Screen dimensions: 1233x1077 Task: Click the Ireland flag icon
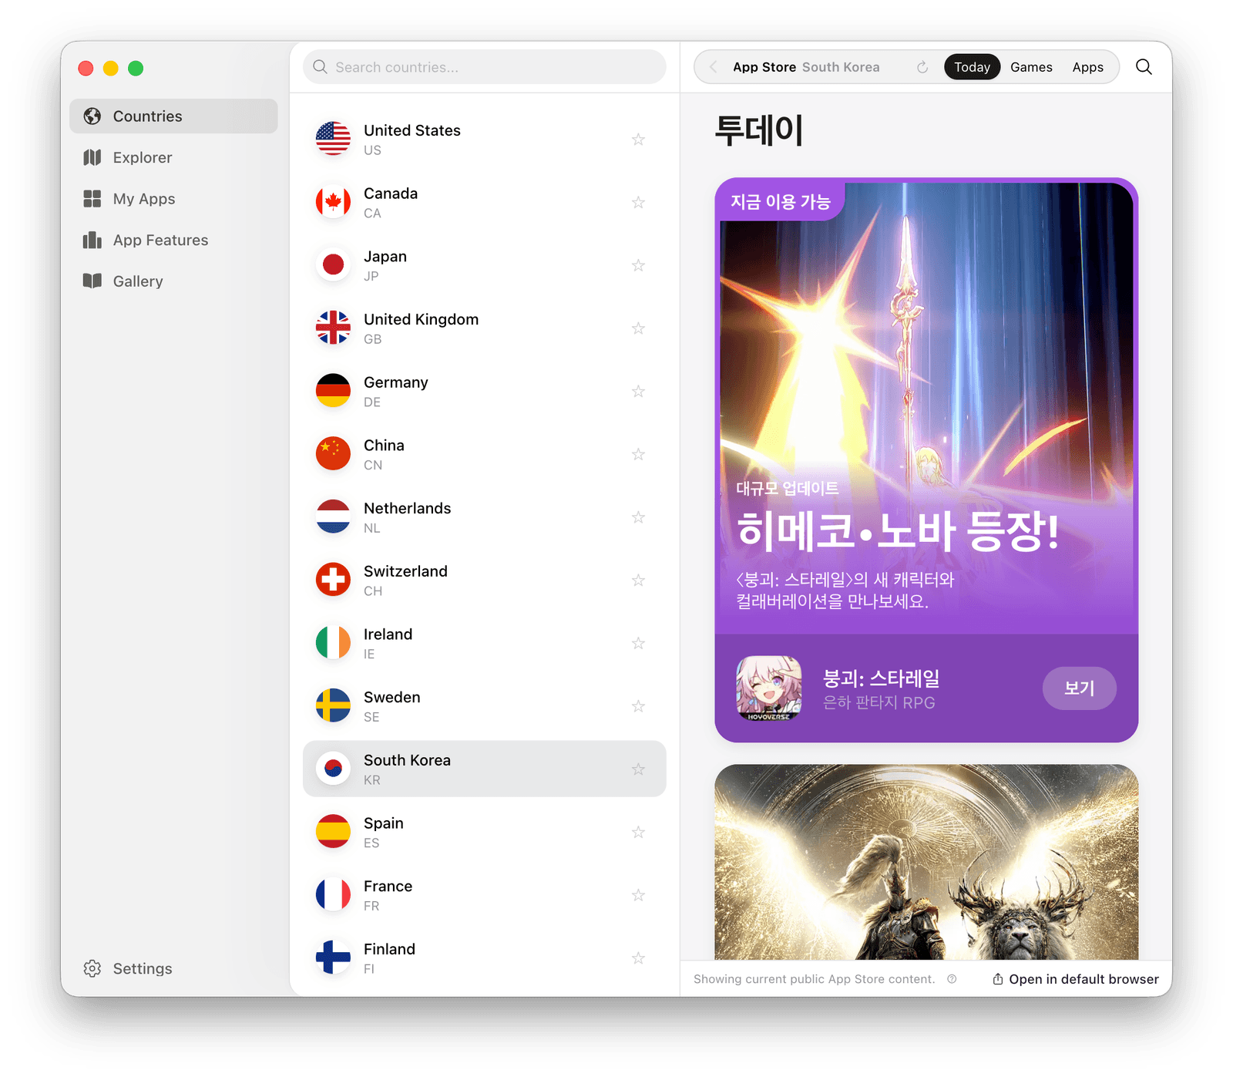tap(333, 642)
